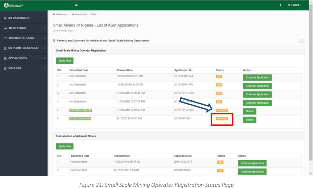This screenshot has height=188, width=313.
Task: Click first Dashboard breadcrumb link
Action: point(61,14)
